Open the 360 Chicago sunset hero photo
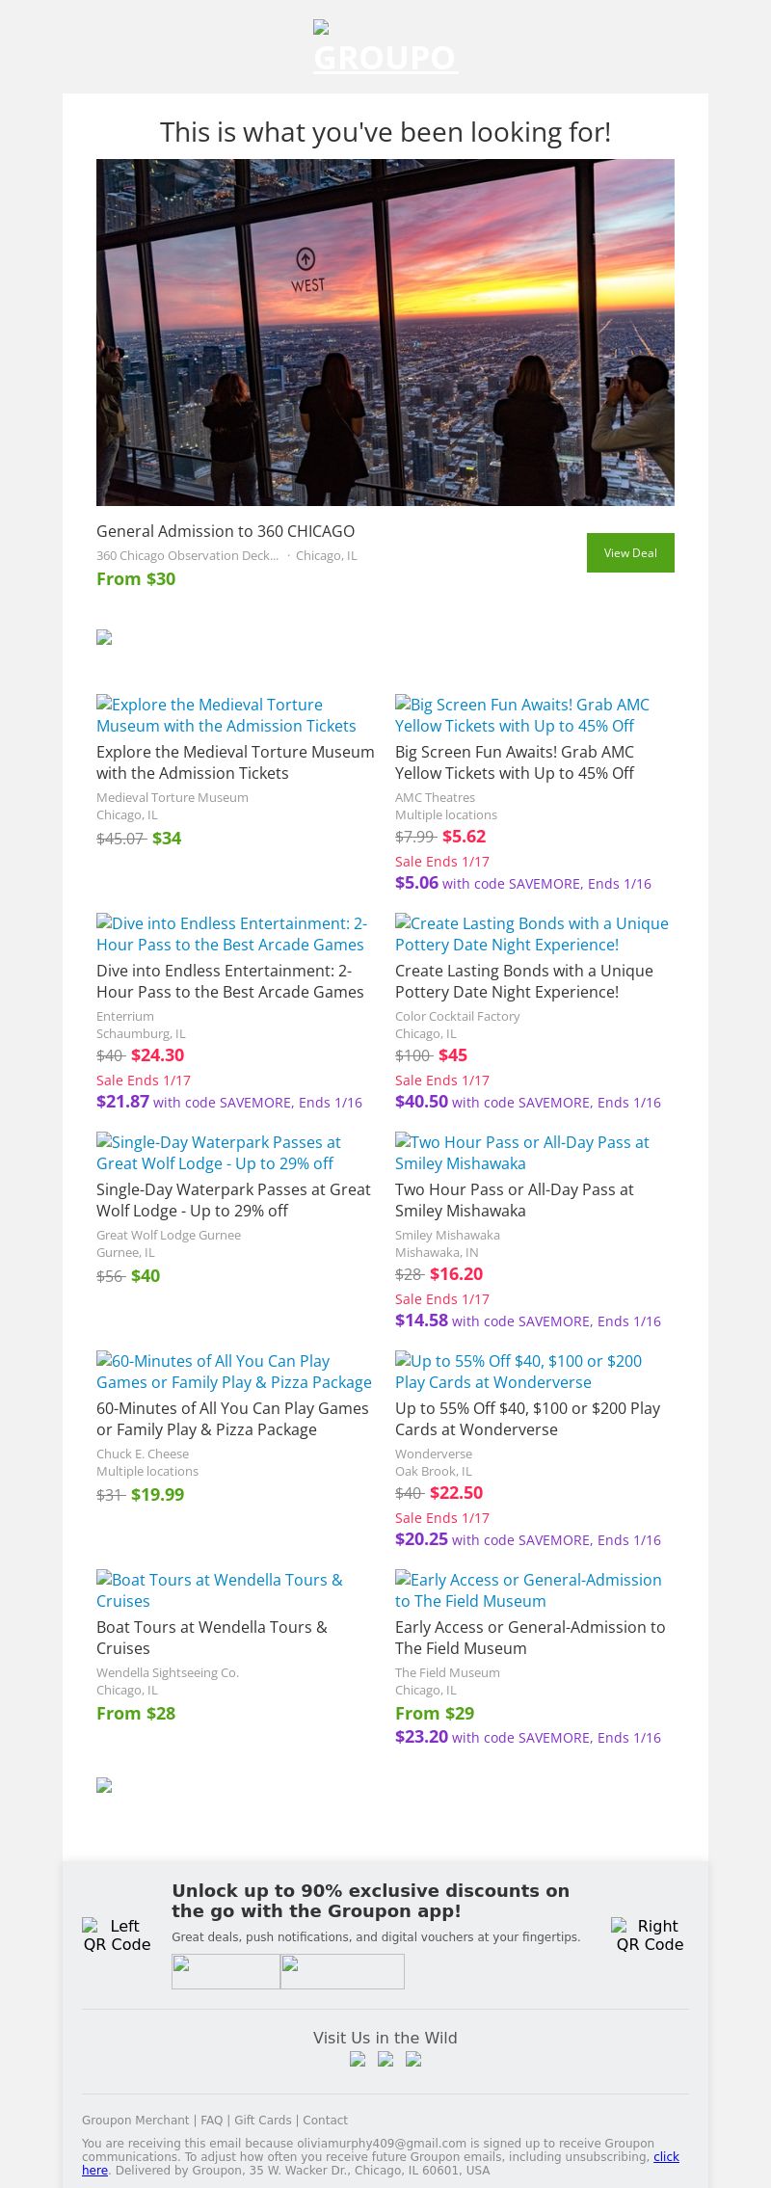 [x=385, y=333]
